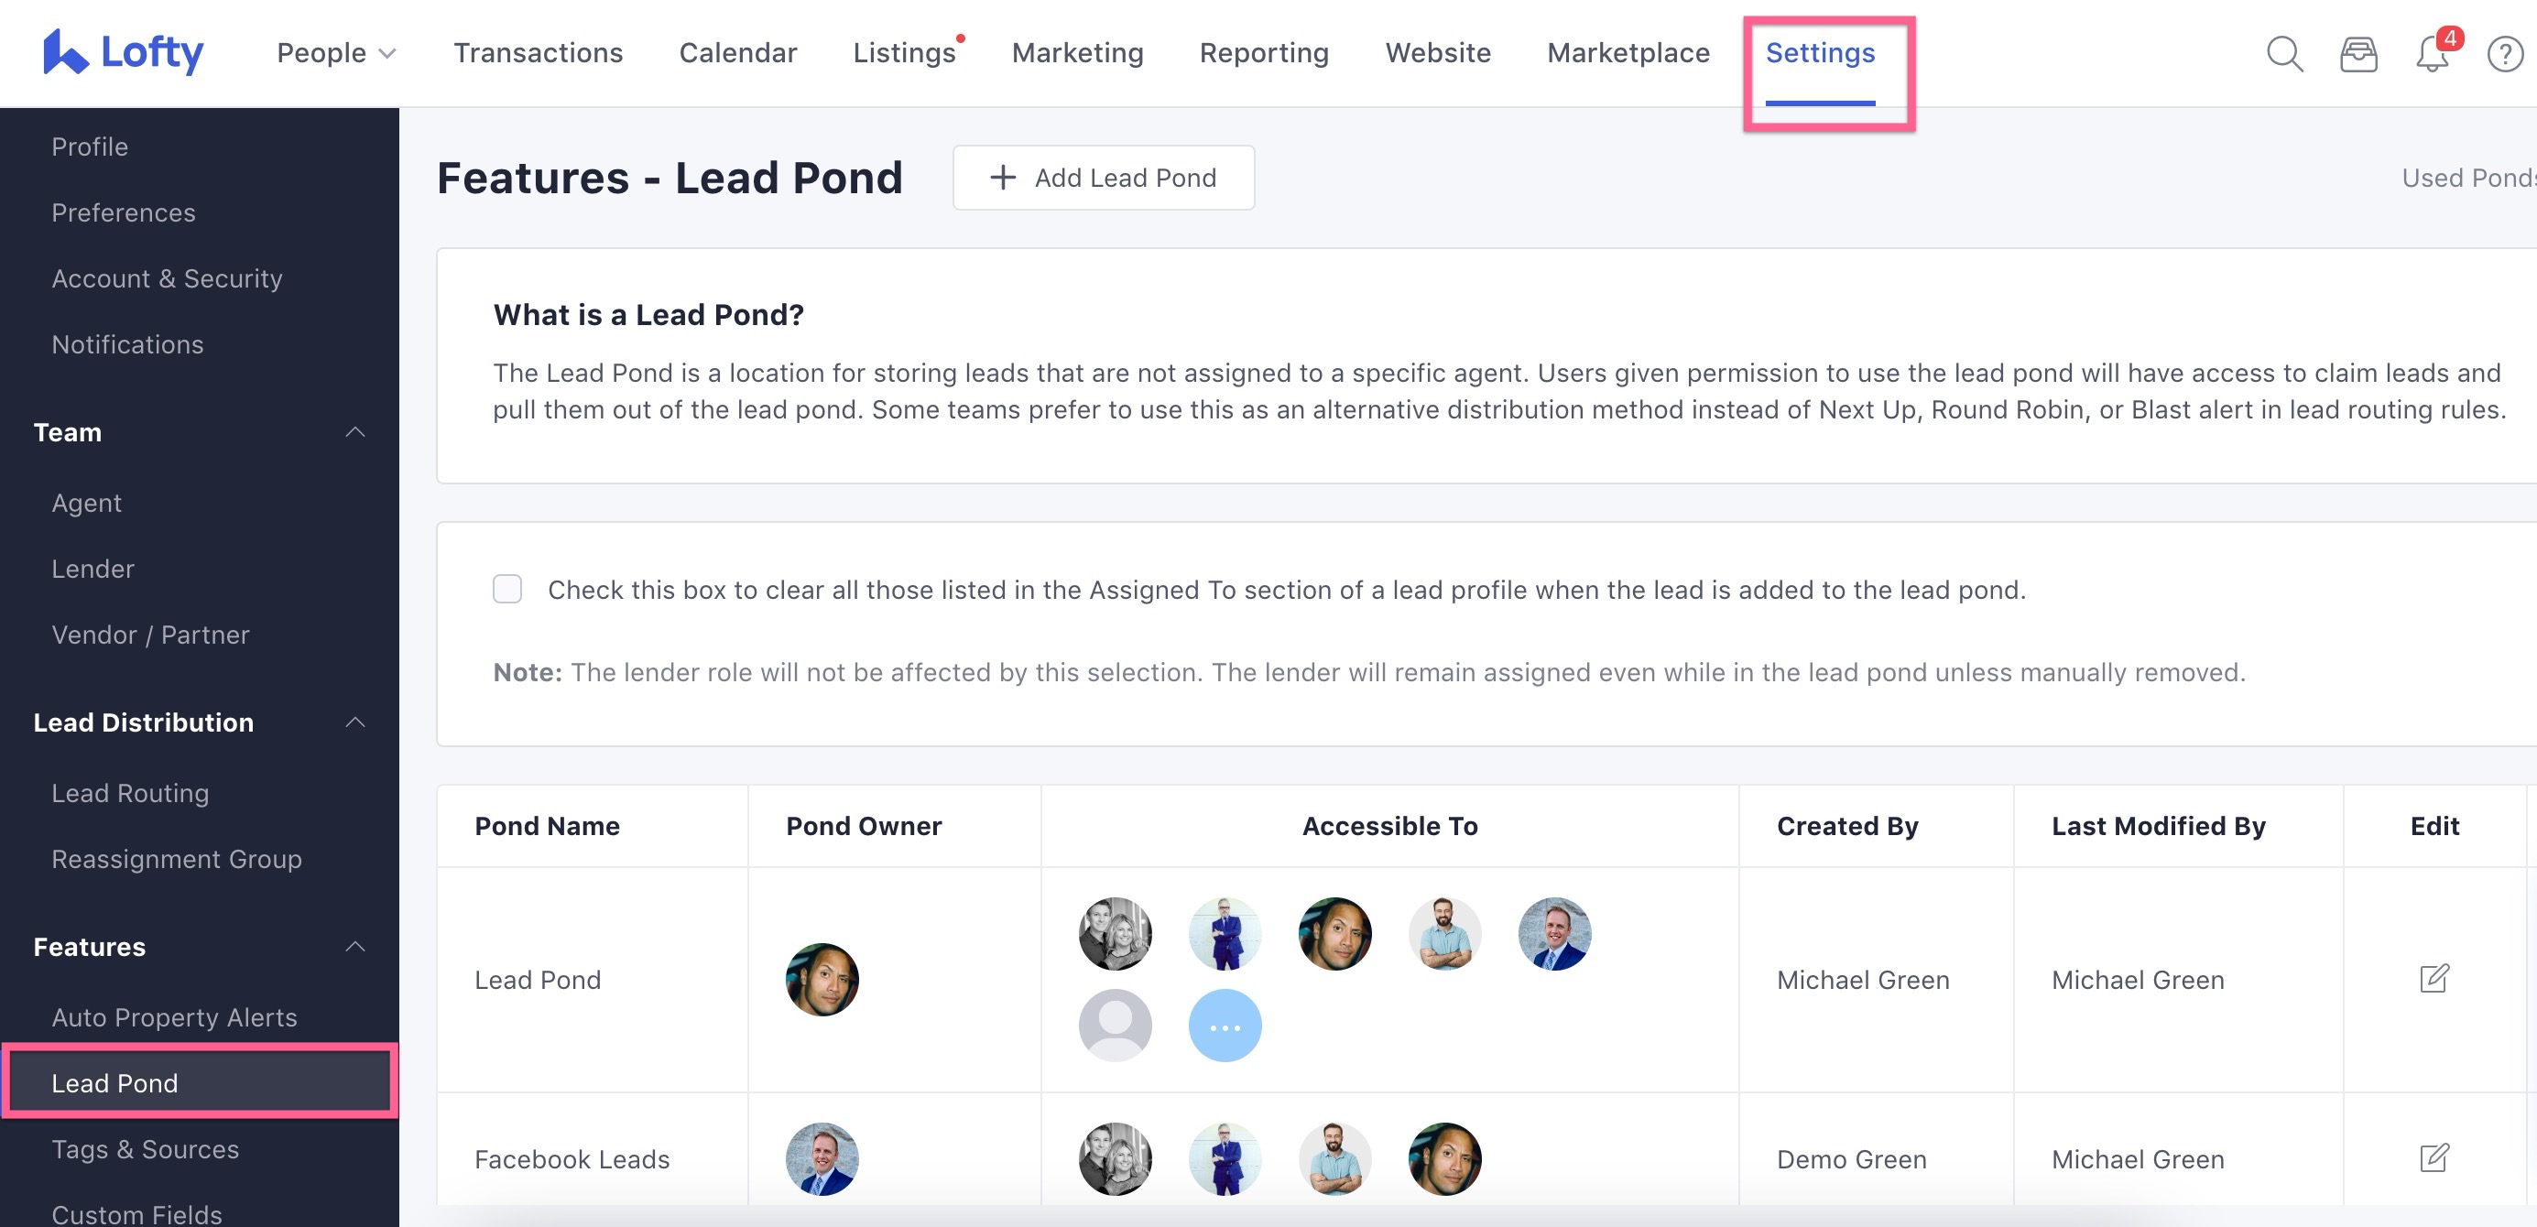Viewport: 2537px width, 1227px height.
Task: Click the Lead Distribution section heading
Action: pos(143,722)
